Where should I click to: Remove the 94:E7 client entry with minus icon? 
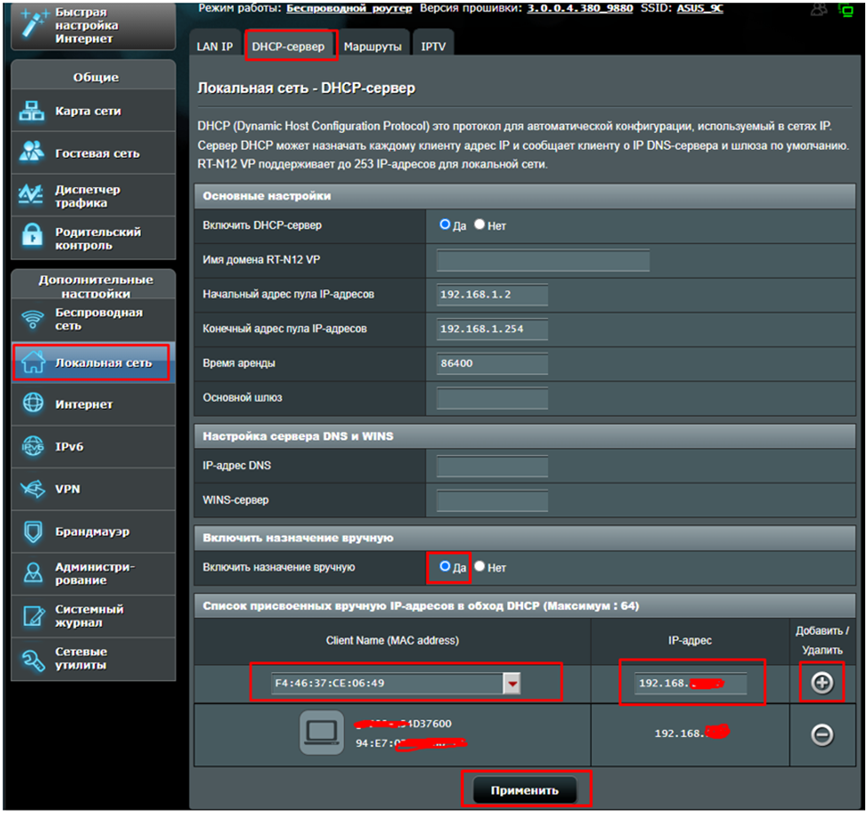click(822, 734)
